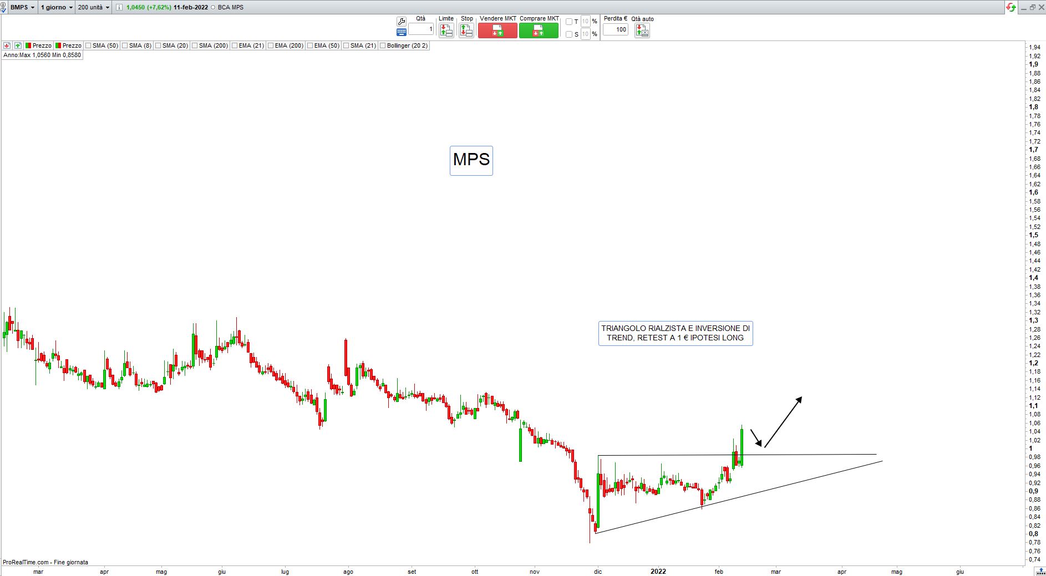Toggle the SMA (200) checkbox
The image size is (1046, 576).
pyautogui.click(x=195, y=45)
